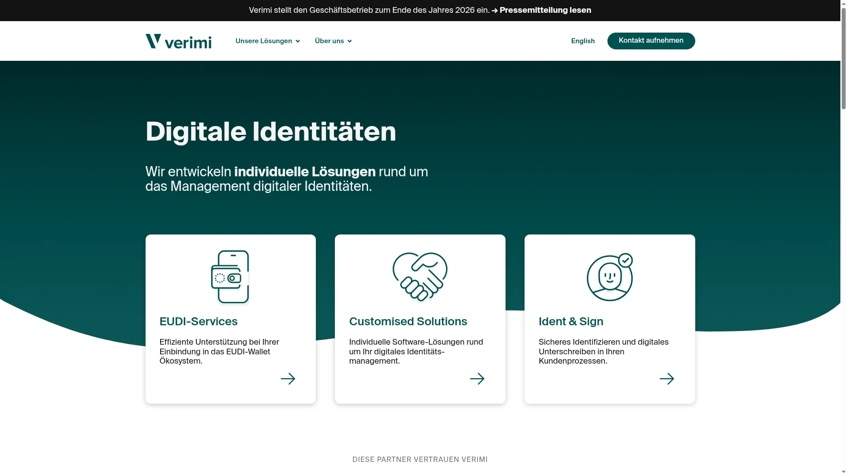This screenshot has height=476, width=847.
Task: Click the Geschäftsbetrieb announcement banner text
Action: click(369, 10)
